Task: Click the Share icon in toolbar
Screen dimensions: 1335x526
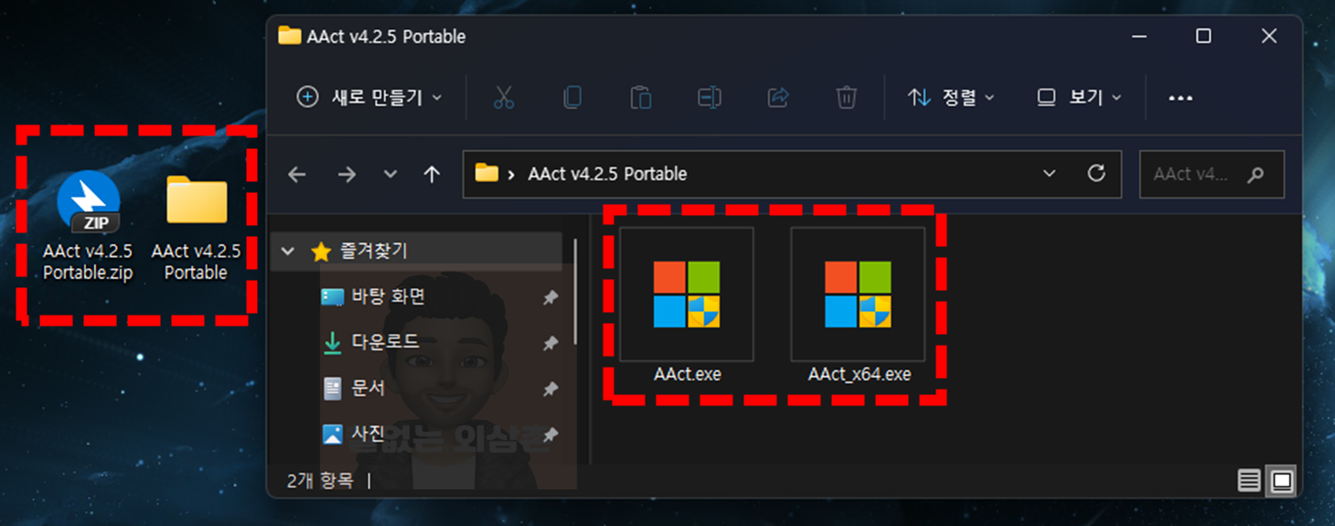Action: click(778, 97)
